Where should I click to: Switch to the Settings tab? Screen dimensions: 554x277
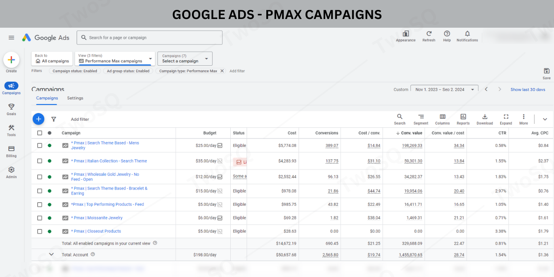75,98
